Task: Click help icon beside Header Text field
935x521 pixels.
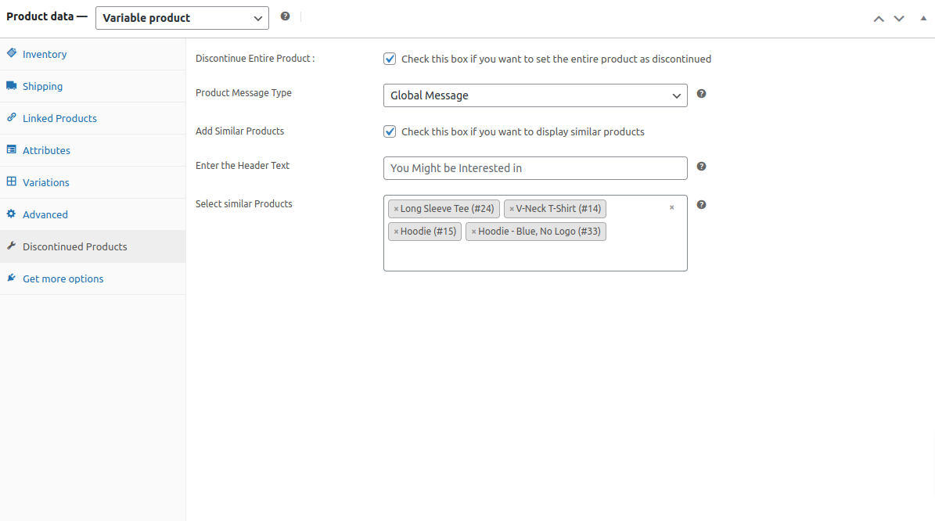Action: (x=701, y=167)
